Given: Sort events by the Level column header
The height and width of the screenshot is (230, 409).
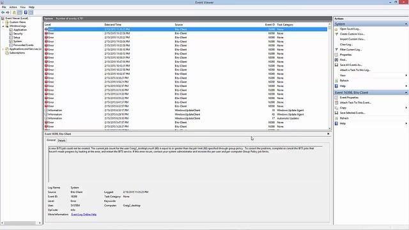Looking at the screenshot, I should click(74, 24).
